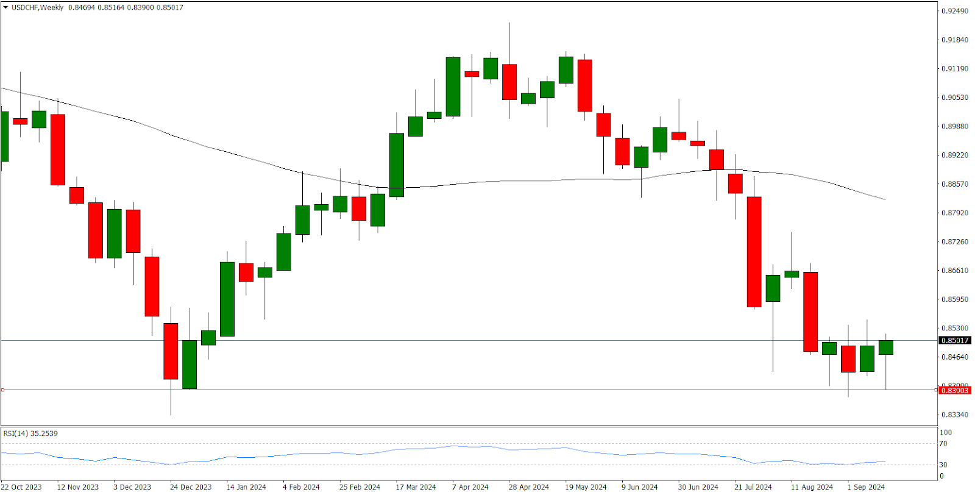Click the 1 Sep 2024 date label
Viewport: 975px width, 492px height.
tap(865, 487)
